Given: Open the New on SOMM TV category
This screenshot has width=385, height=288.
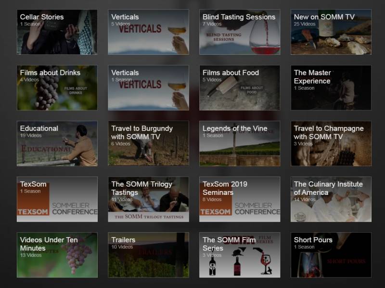Looking at the screenshot, I should [331, 32].
